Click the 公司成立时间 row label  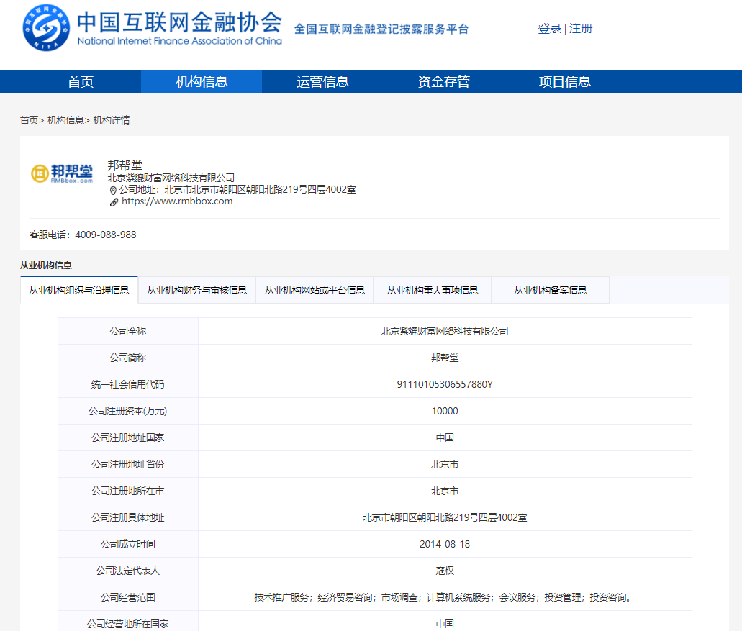coord(128,544)
